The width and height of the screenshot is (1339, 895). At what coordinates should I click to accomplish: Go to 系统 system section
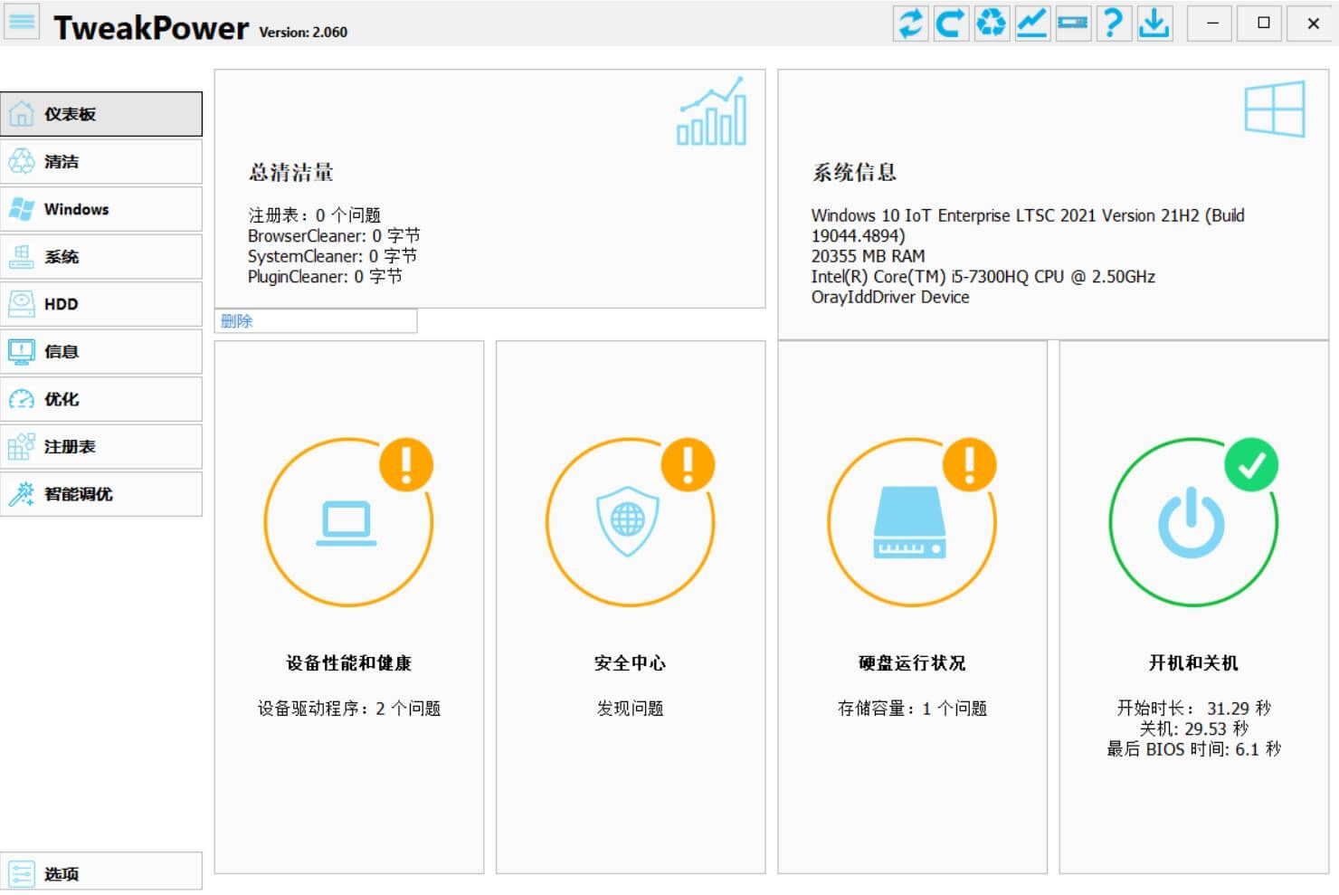pyautogui.click(x=101, y=257)
